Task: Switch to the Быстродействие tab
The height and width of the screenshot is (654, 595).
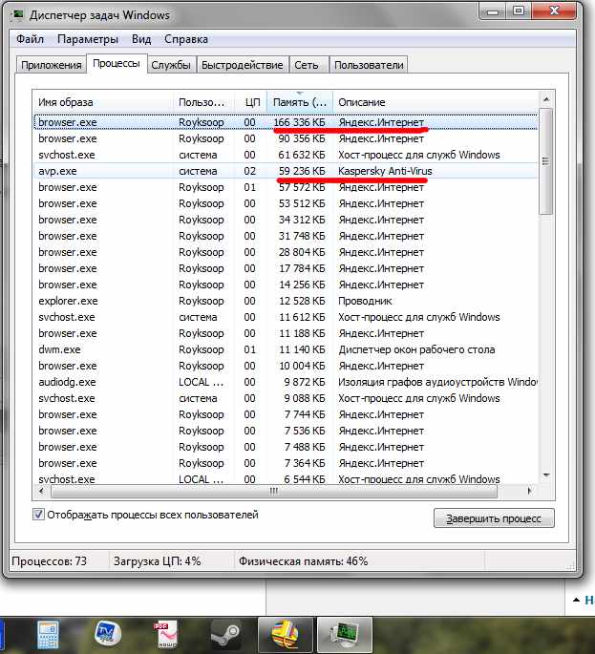Action: [x=242, y=65]
